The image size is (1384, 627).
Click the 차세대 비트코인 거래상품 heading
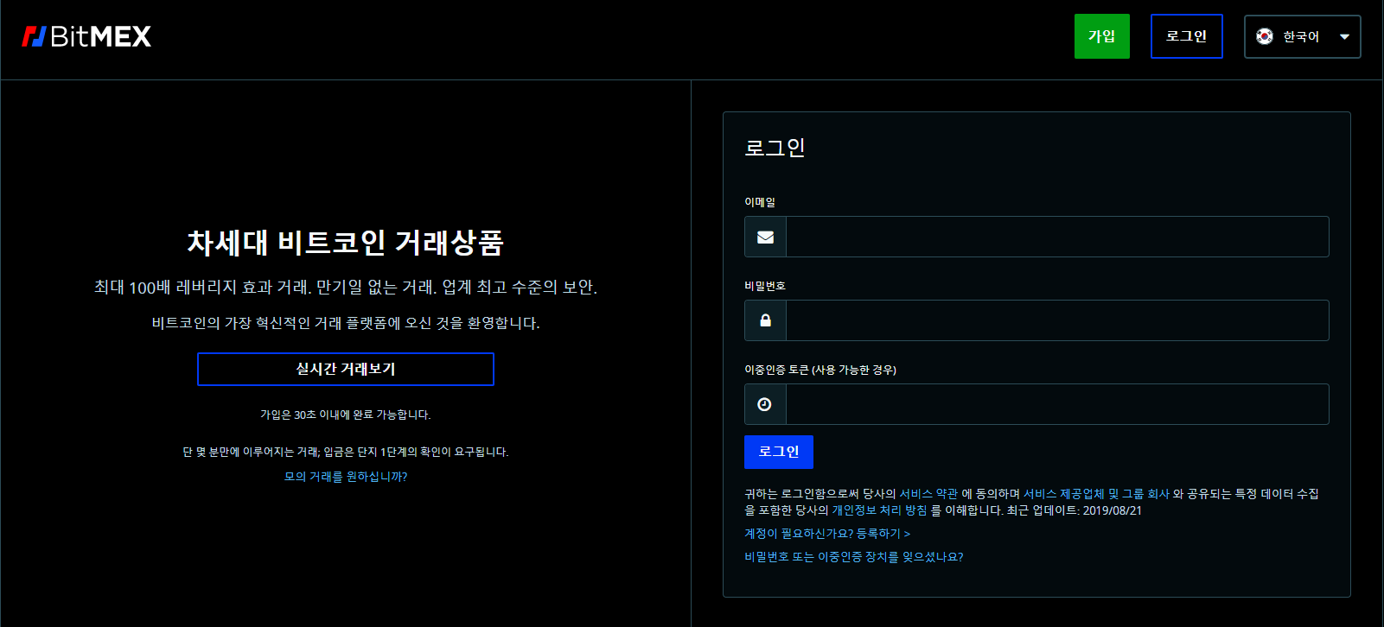346,243
